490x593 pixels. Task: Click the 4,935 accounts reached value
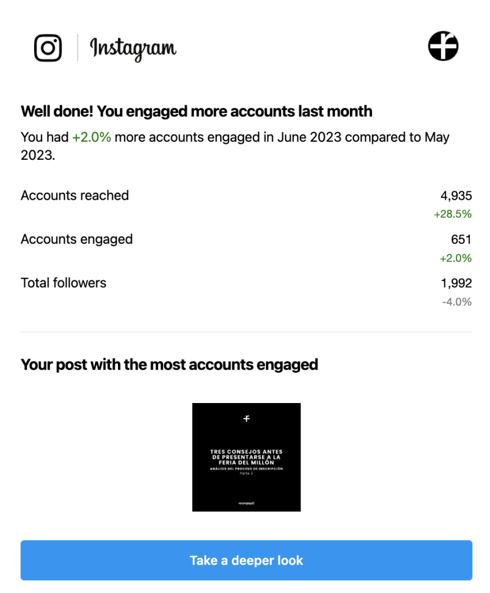pyautogui.click(x=456, y=196)
